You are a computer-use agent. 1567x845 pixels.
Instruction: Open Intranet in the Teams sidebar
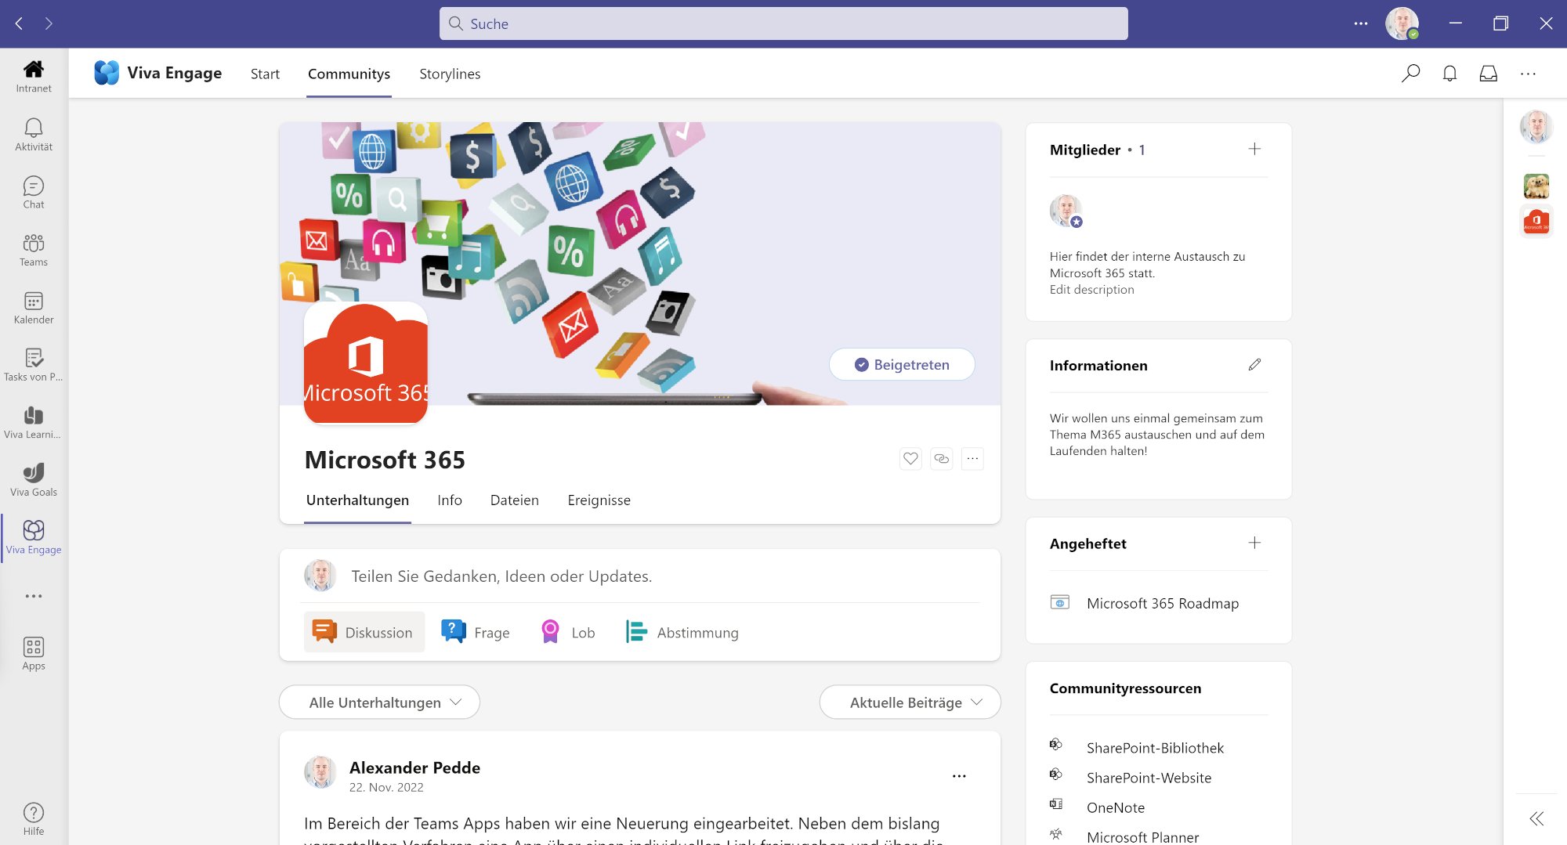click(34, 77)
